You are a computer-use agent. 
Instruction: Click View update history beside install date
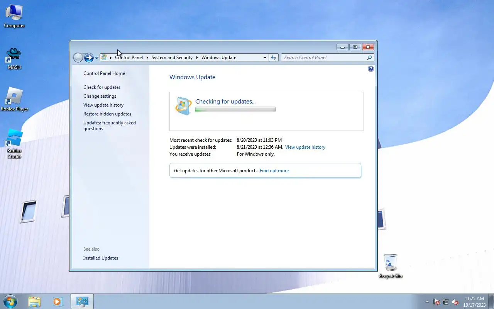tap(305, 147)
